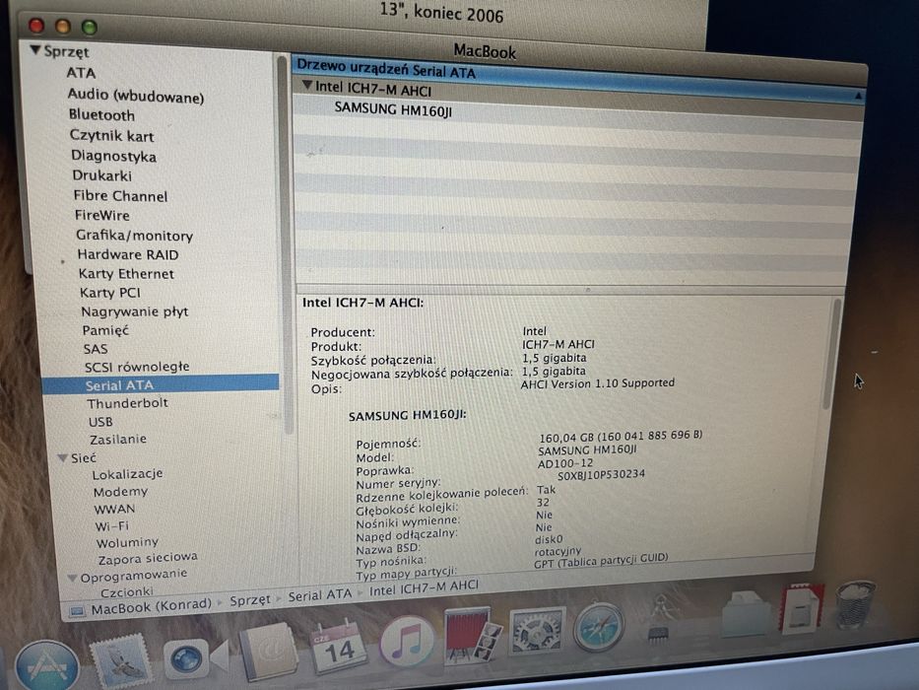
Task: Click Intel ICH7-M AHCI in the path bar
Action: pos(424,587)
